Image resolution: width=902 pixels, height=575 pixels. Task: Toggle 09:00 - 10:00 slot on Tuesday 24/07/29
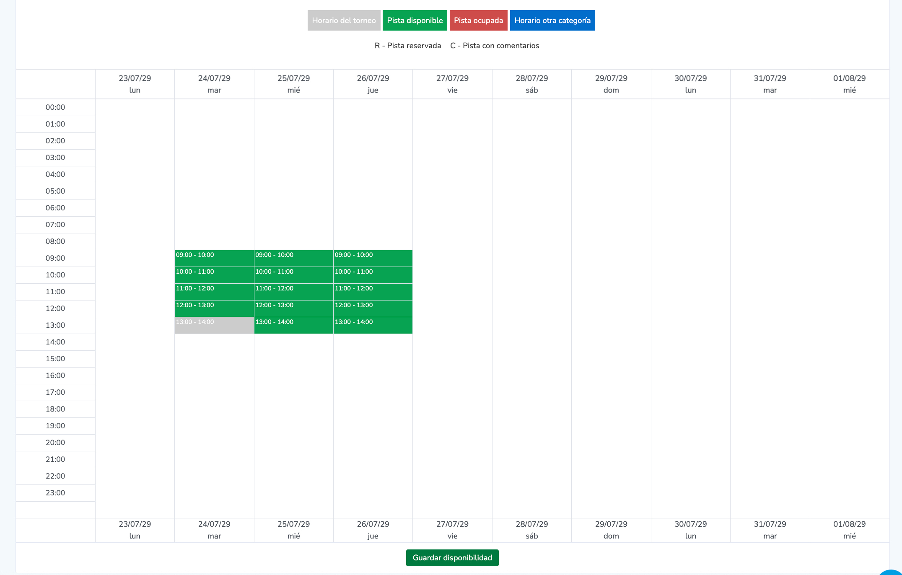(x=214, y=259)
